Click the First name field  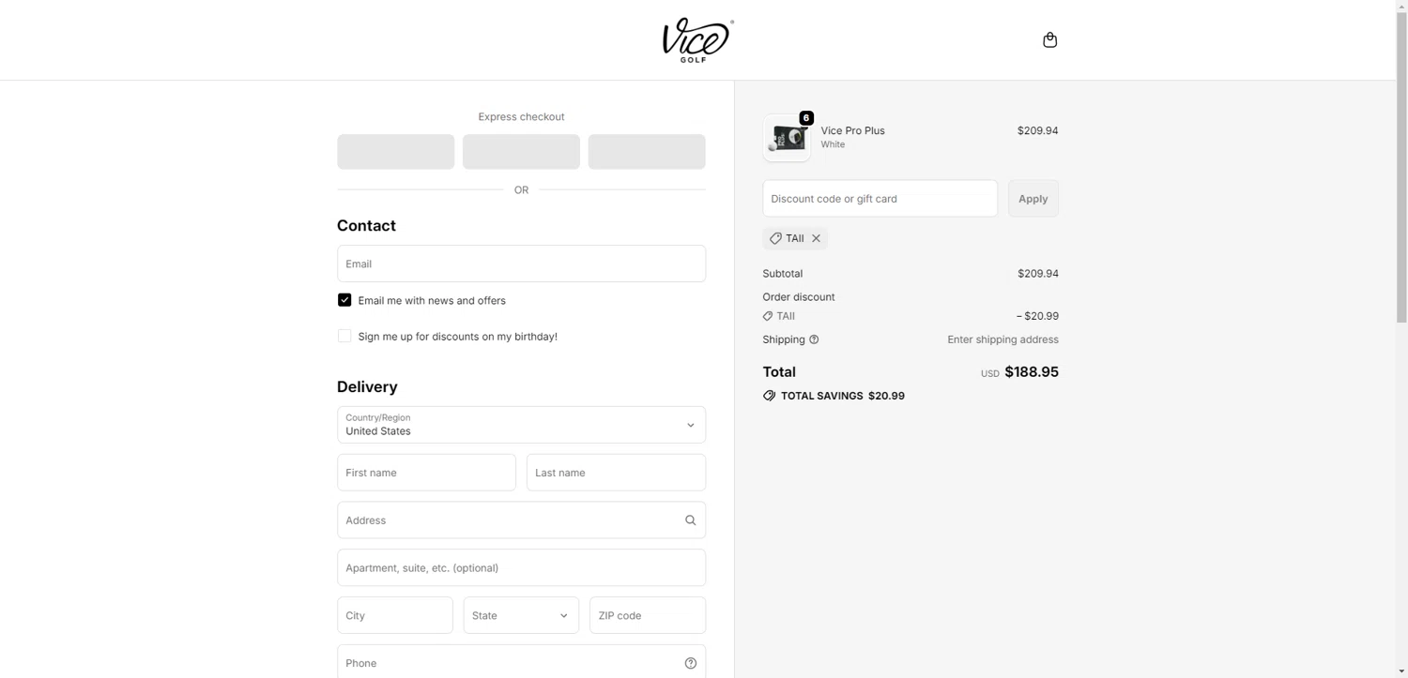pos(426,473)
